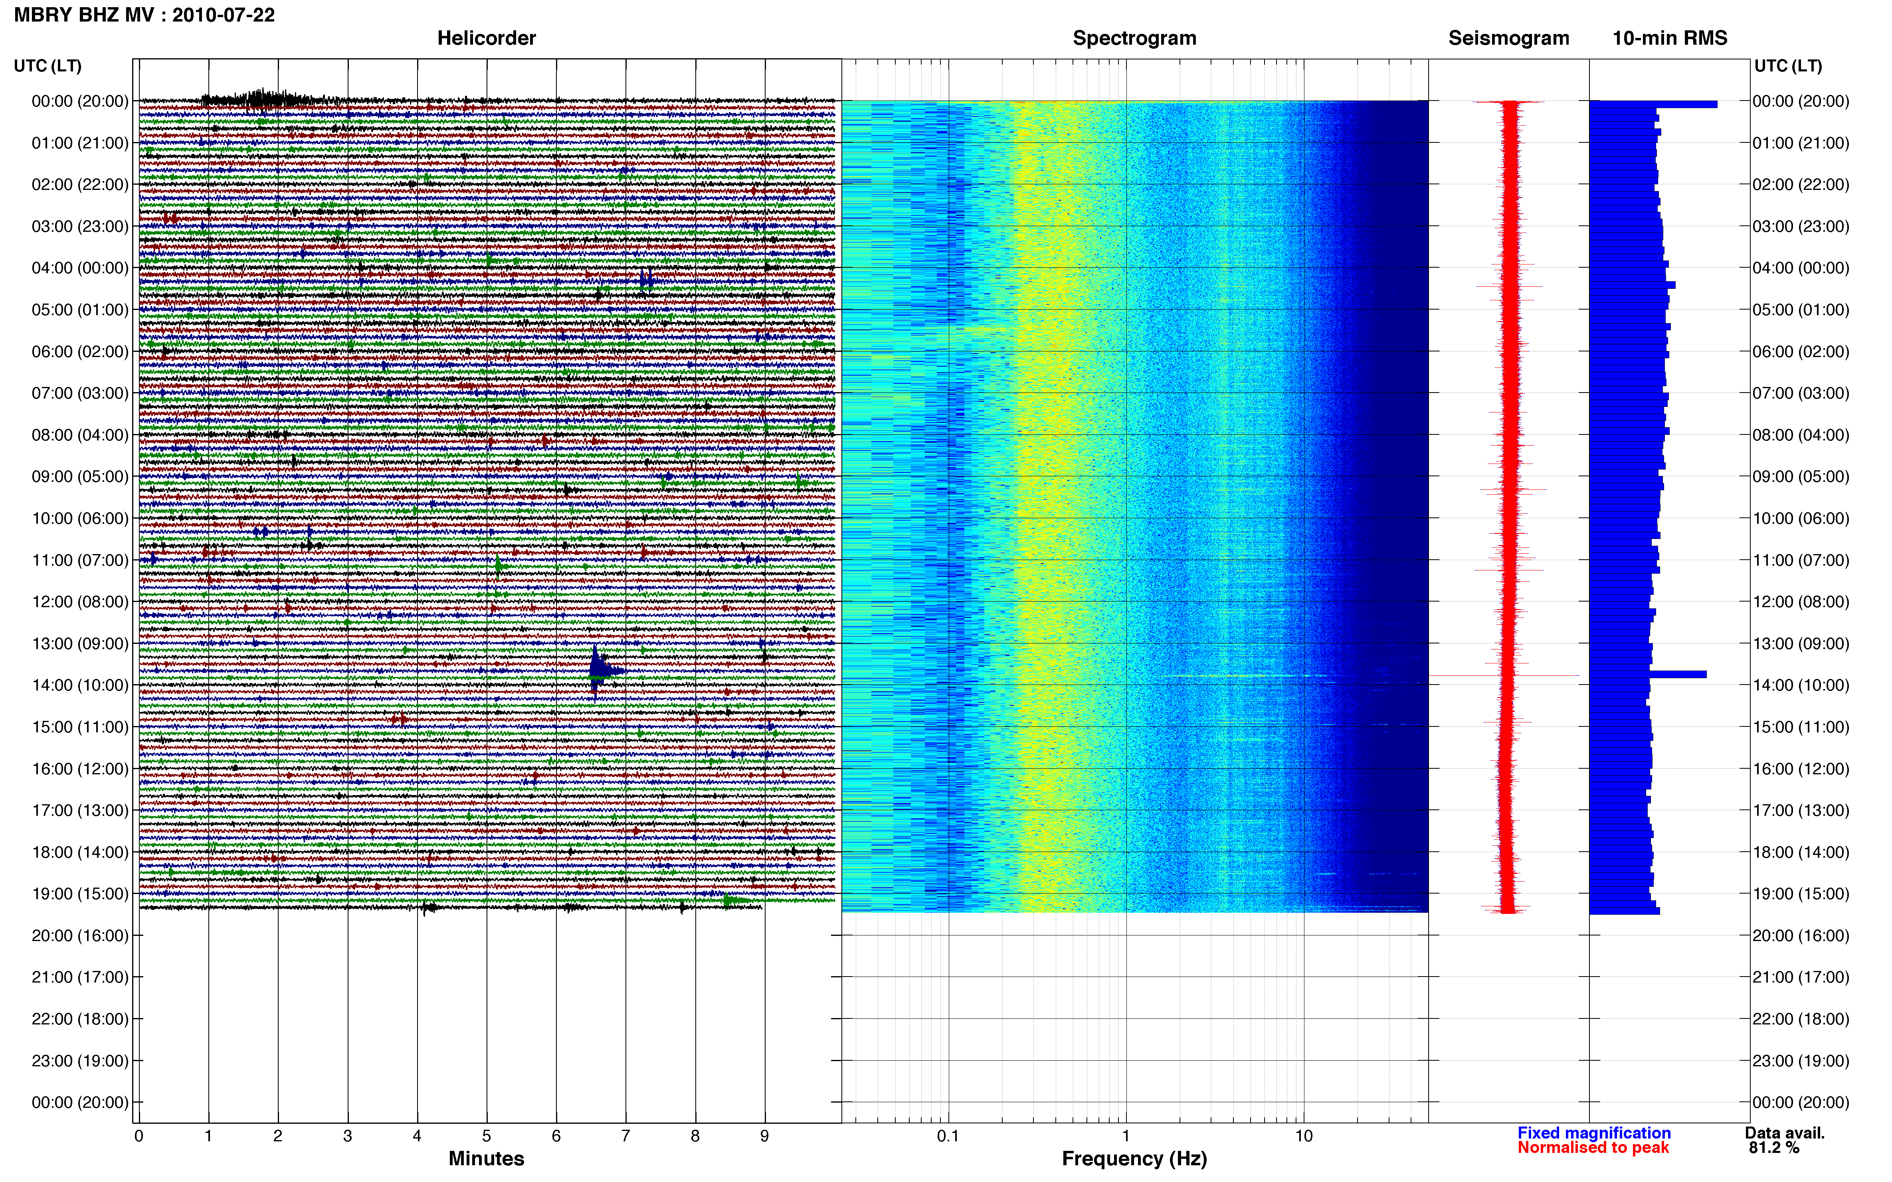1892x1182 pixels.
Task: Click '03:00 (23:00)' time label next to Helicorder
Action: click(80, 227)
